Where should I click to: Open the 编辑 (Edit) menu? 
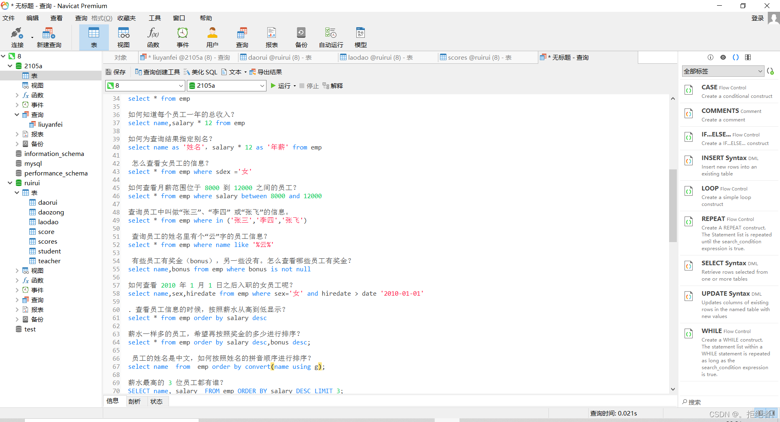point(32,18)
